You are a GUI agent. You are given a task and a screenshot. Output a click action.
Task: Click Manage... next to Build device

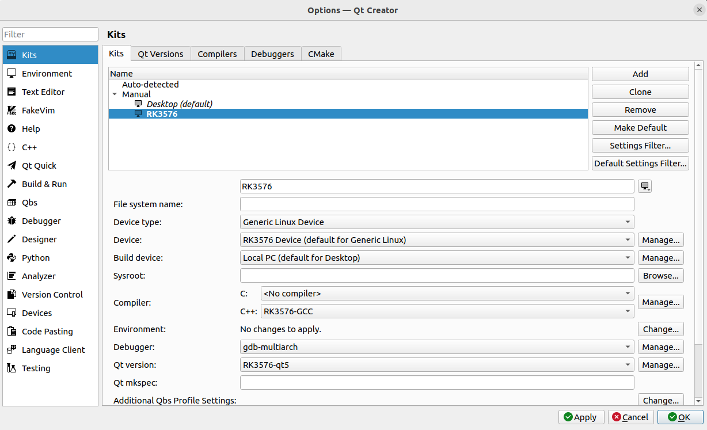661,258
